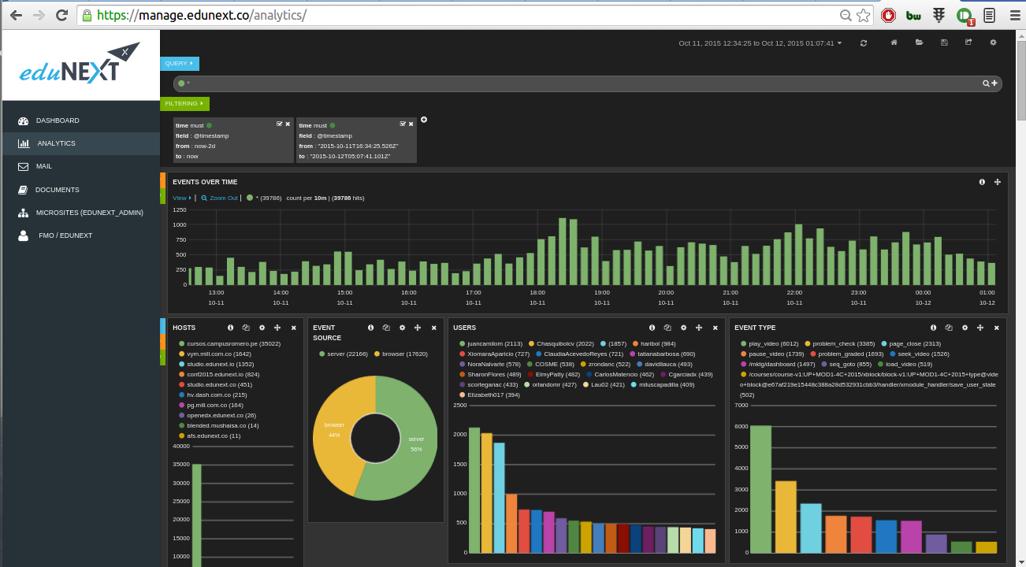
Task: Toggle cursos.campusromero.pe host legend
Action: point(229,343)
